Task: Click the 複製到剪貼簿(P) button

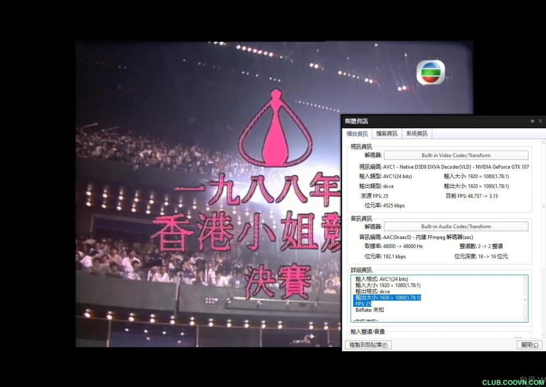Action: pyautogui.click(x=369, y=345)
